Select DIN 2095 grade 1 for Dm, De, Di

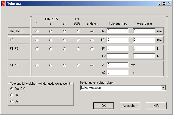37,31
